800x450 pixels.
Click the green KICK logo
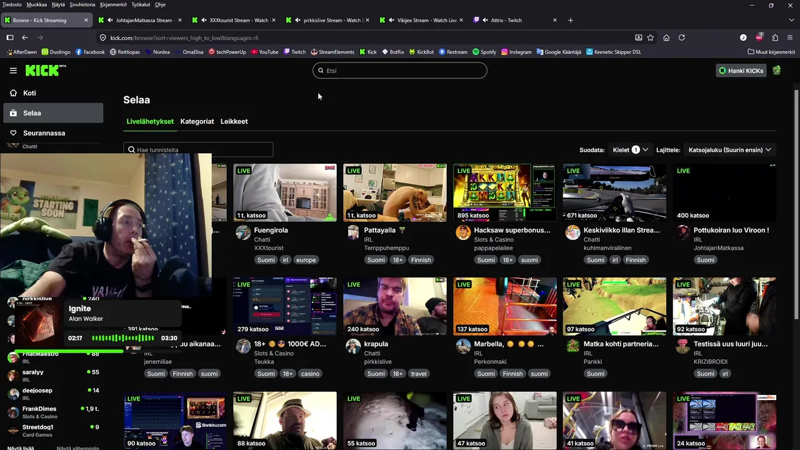pos(46,70)
